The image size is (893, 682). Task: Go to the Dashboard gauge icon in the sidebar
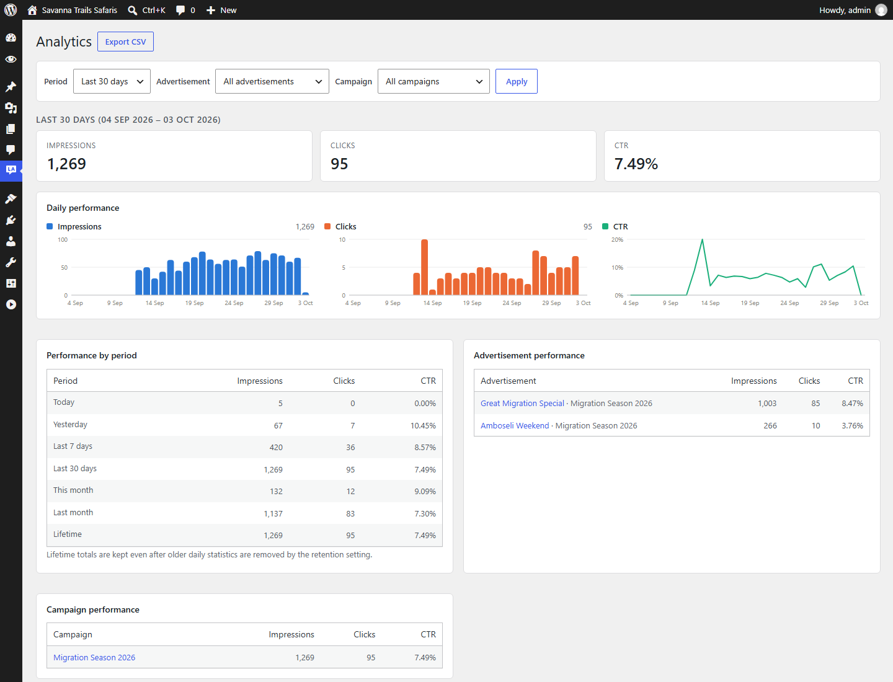11,38
